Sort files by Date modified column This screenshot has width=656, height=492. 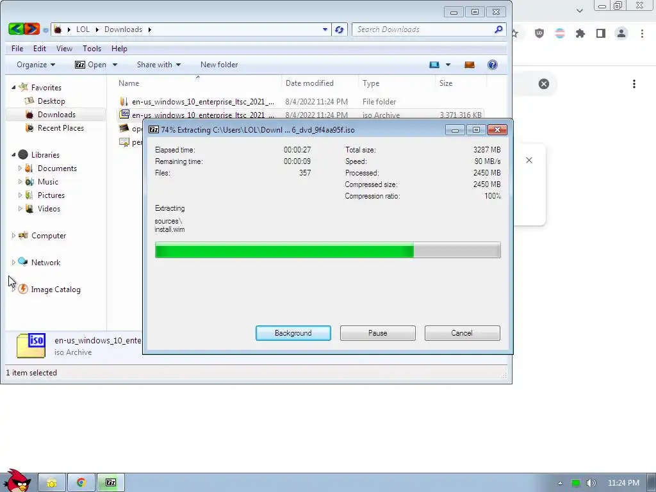pos(320,83)
